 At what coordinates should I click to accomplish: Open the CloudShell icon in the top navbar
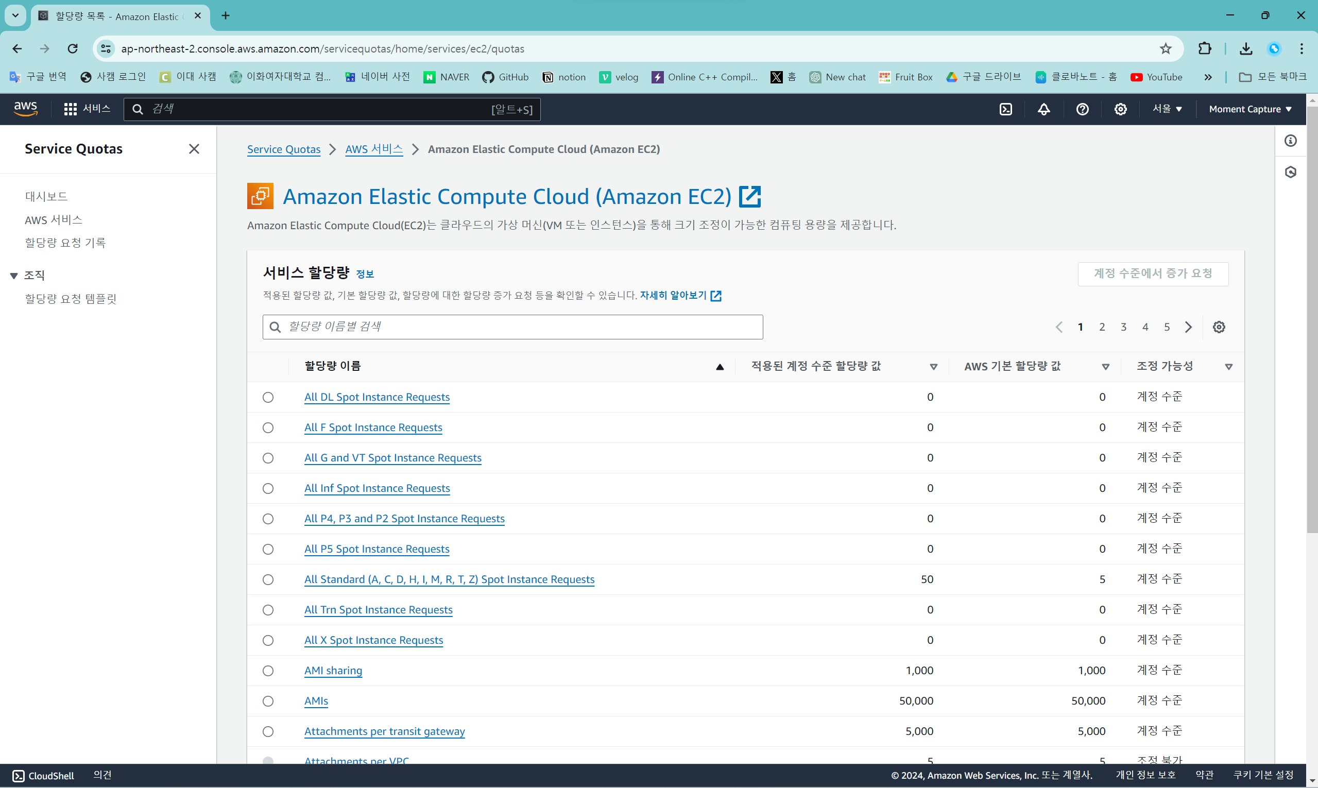pos(1005,109)
